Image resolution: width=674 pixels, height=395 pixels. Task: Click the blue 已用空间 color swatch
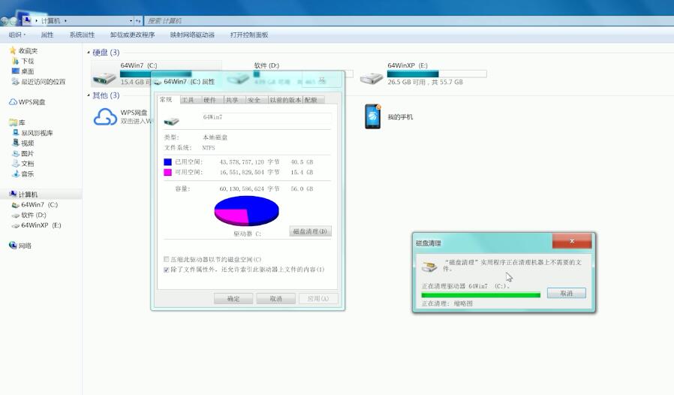coord(167,161)
